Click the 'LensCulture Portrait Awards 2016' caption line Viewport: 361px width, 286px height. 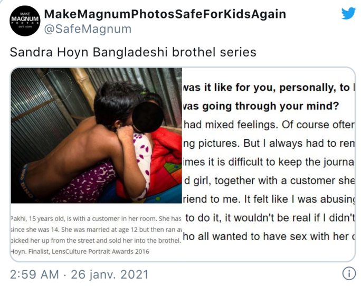(80, 252)
